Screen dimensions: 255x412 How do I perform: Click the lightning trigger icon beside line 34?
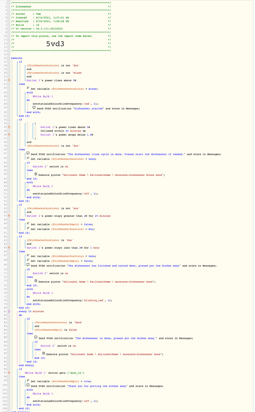9,127
